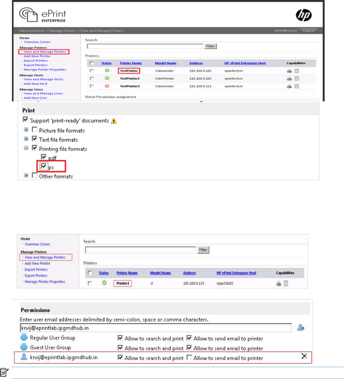
Task: Click the lower Filter button
Action: pyautogui.click(x=203, y=250)
